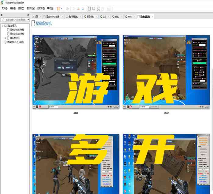Viewport: 213px width, 194px height.
Task: Click the thumbnail bar view toolbar icon
Action: pos(94,8)
